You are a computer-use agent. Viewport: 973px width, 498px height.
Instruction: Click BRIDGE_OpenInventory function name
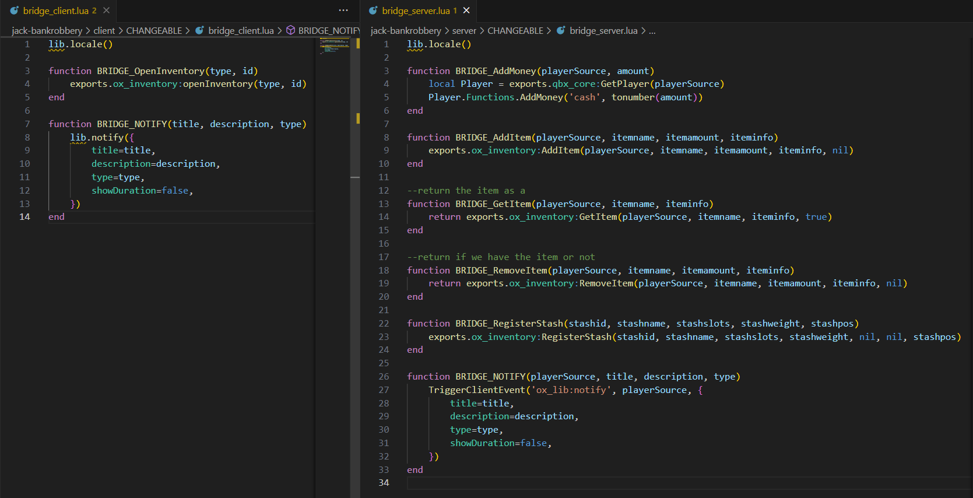[150, 71]
